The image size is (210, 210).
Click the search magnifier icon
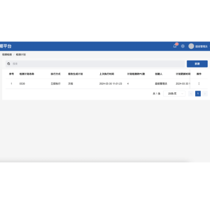pyautogui.click(x=9, y=64)
